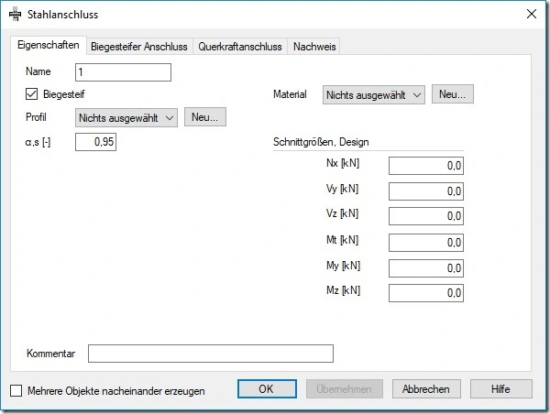Click the Profil label
Screen dimensions: 550x414
point(36,117)
